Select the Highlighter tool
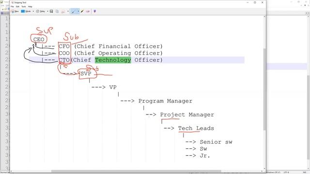The width and height of the screenshot is (310, 174). pyautogui.click(x=82, y=12)
